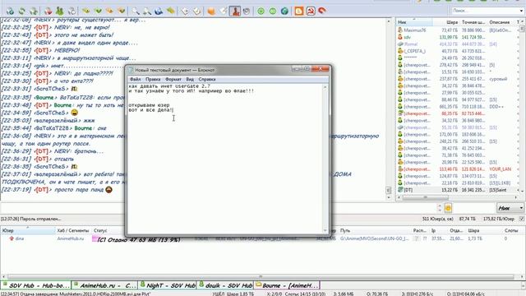This screenshot has width=526, height=296.
Task: Click the green down-arrow finished downloads icon
Action: (98, 11)
